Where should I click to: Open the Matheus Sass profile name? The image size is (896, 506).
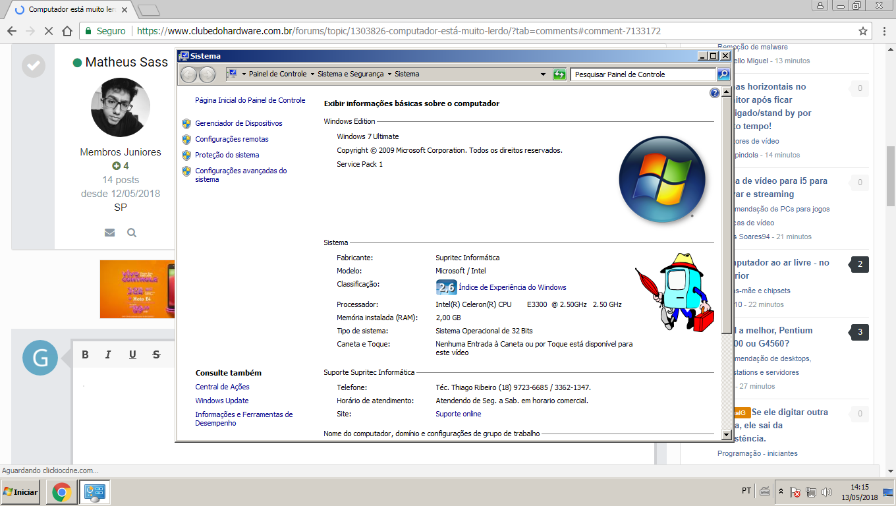[126, 62]
